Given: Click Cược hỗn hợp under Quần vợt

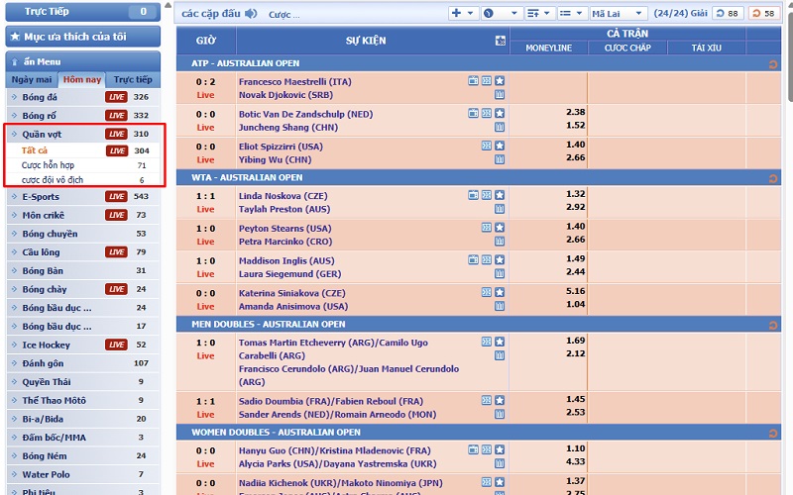Looking at the screenshot, I should [x=48, y=165].
